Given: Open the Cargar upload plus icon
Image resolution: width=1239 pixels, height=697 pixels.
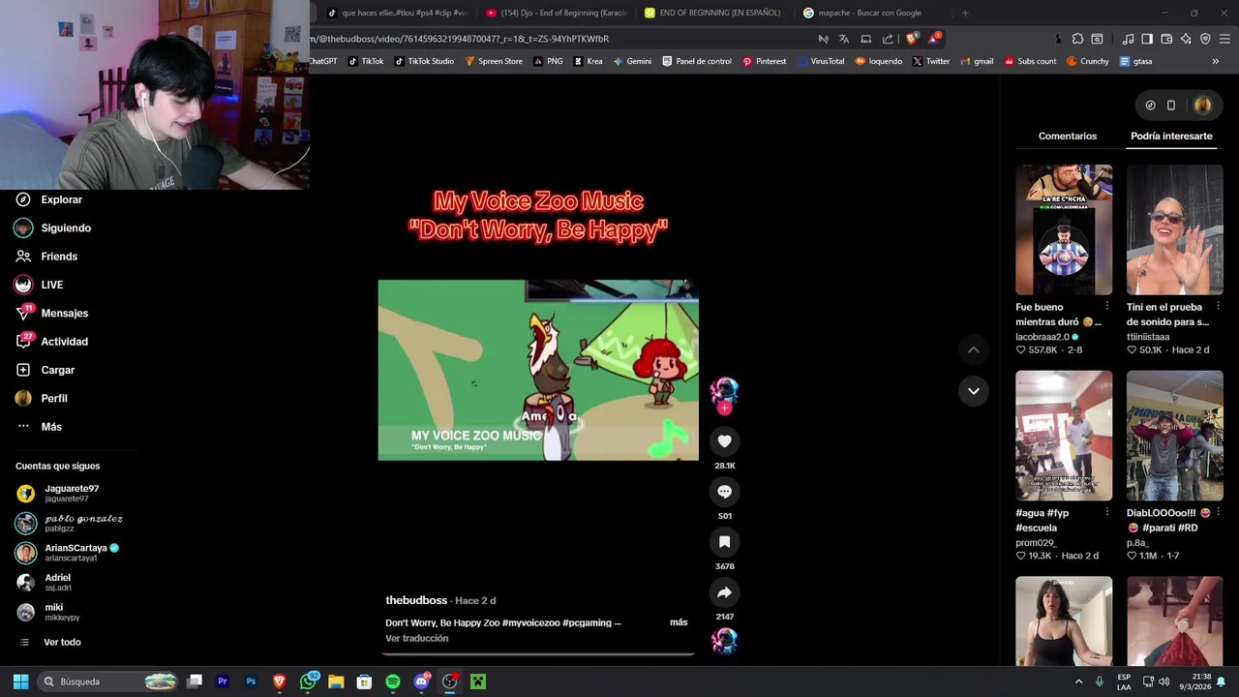Looking at the screenshot, I should 23,370.
